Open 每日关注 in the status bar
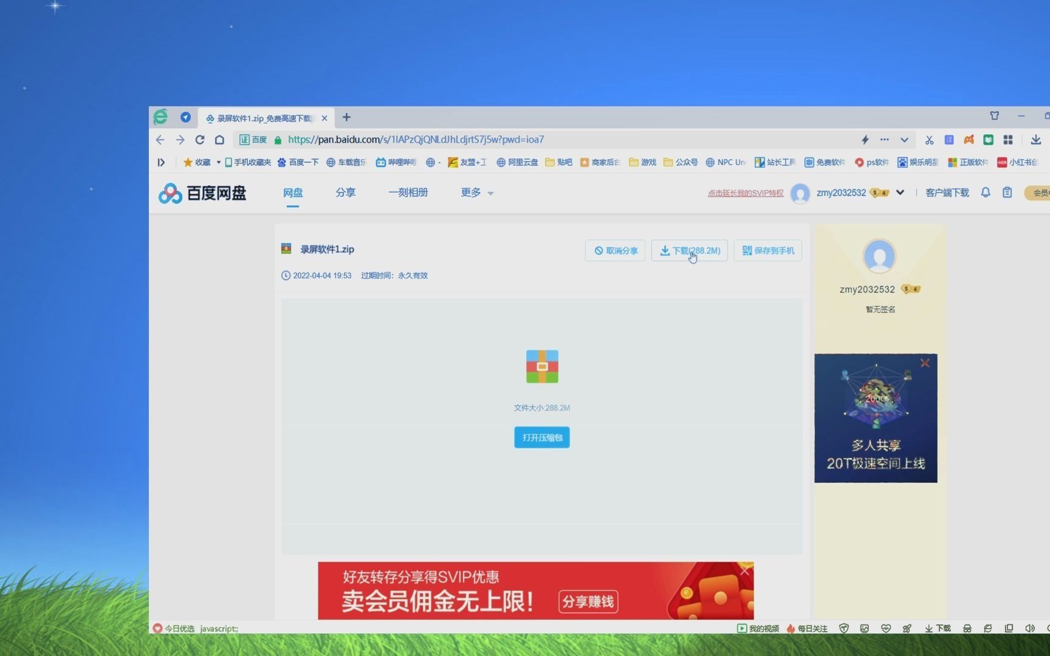 807,629
